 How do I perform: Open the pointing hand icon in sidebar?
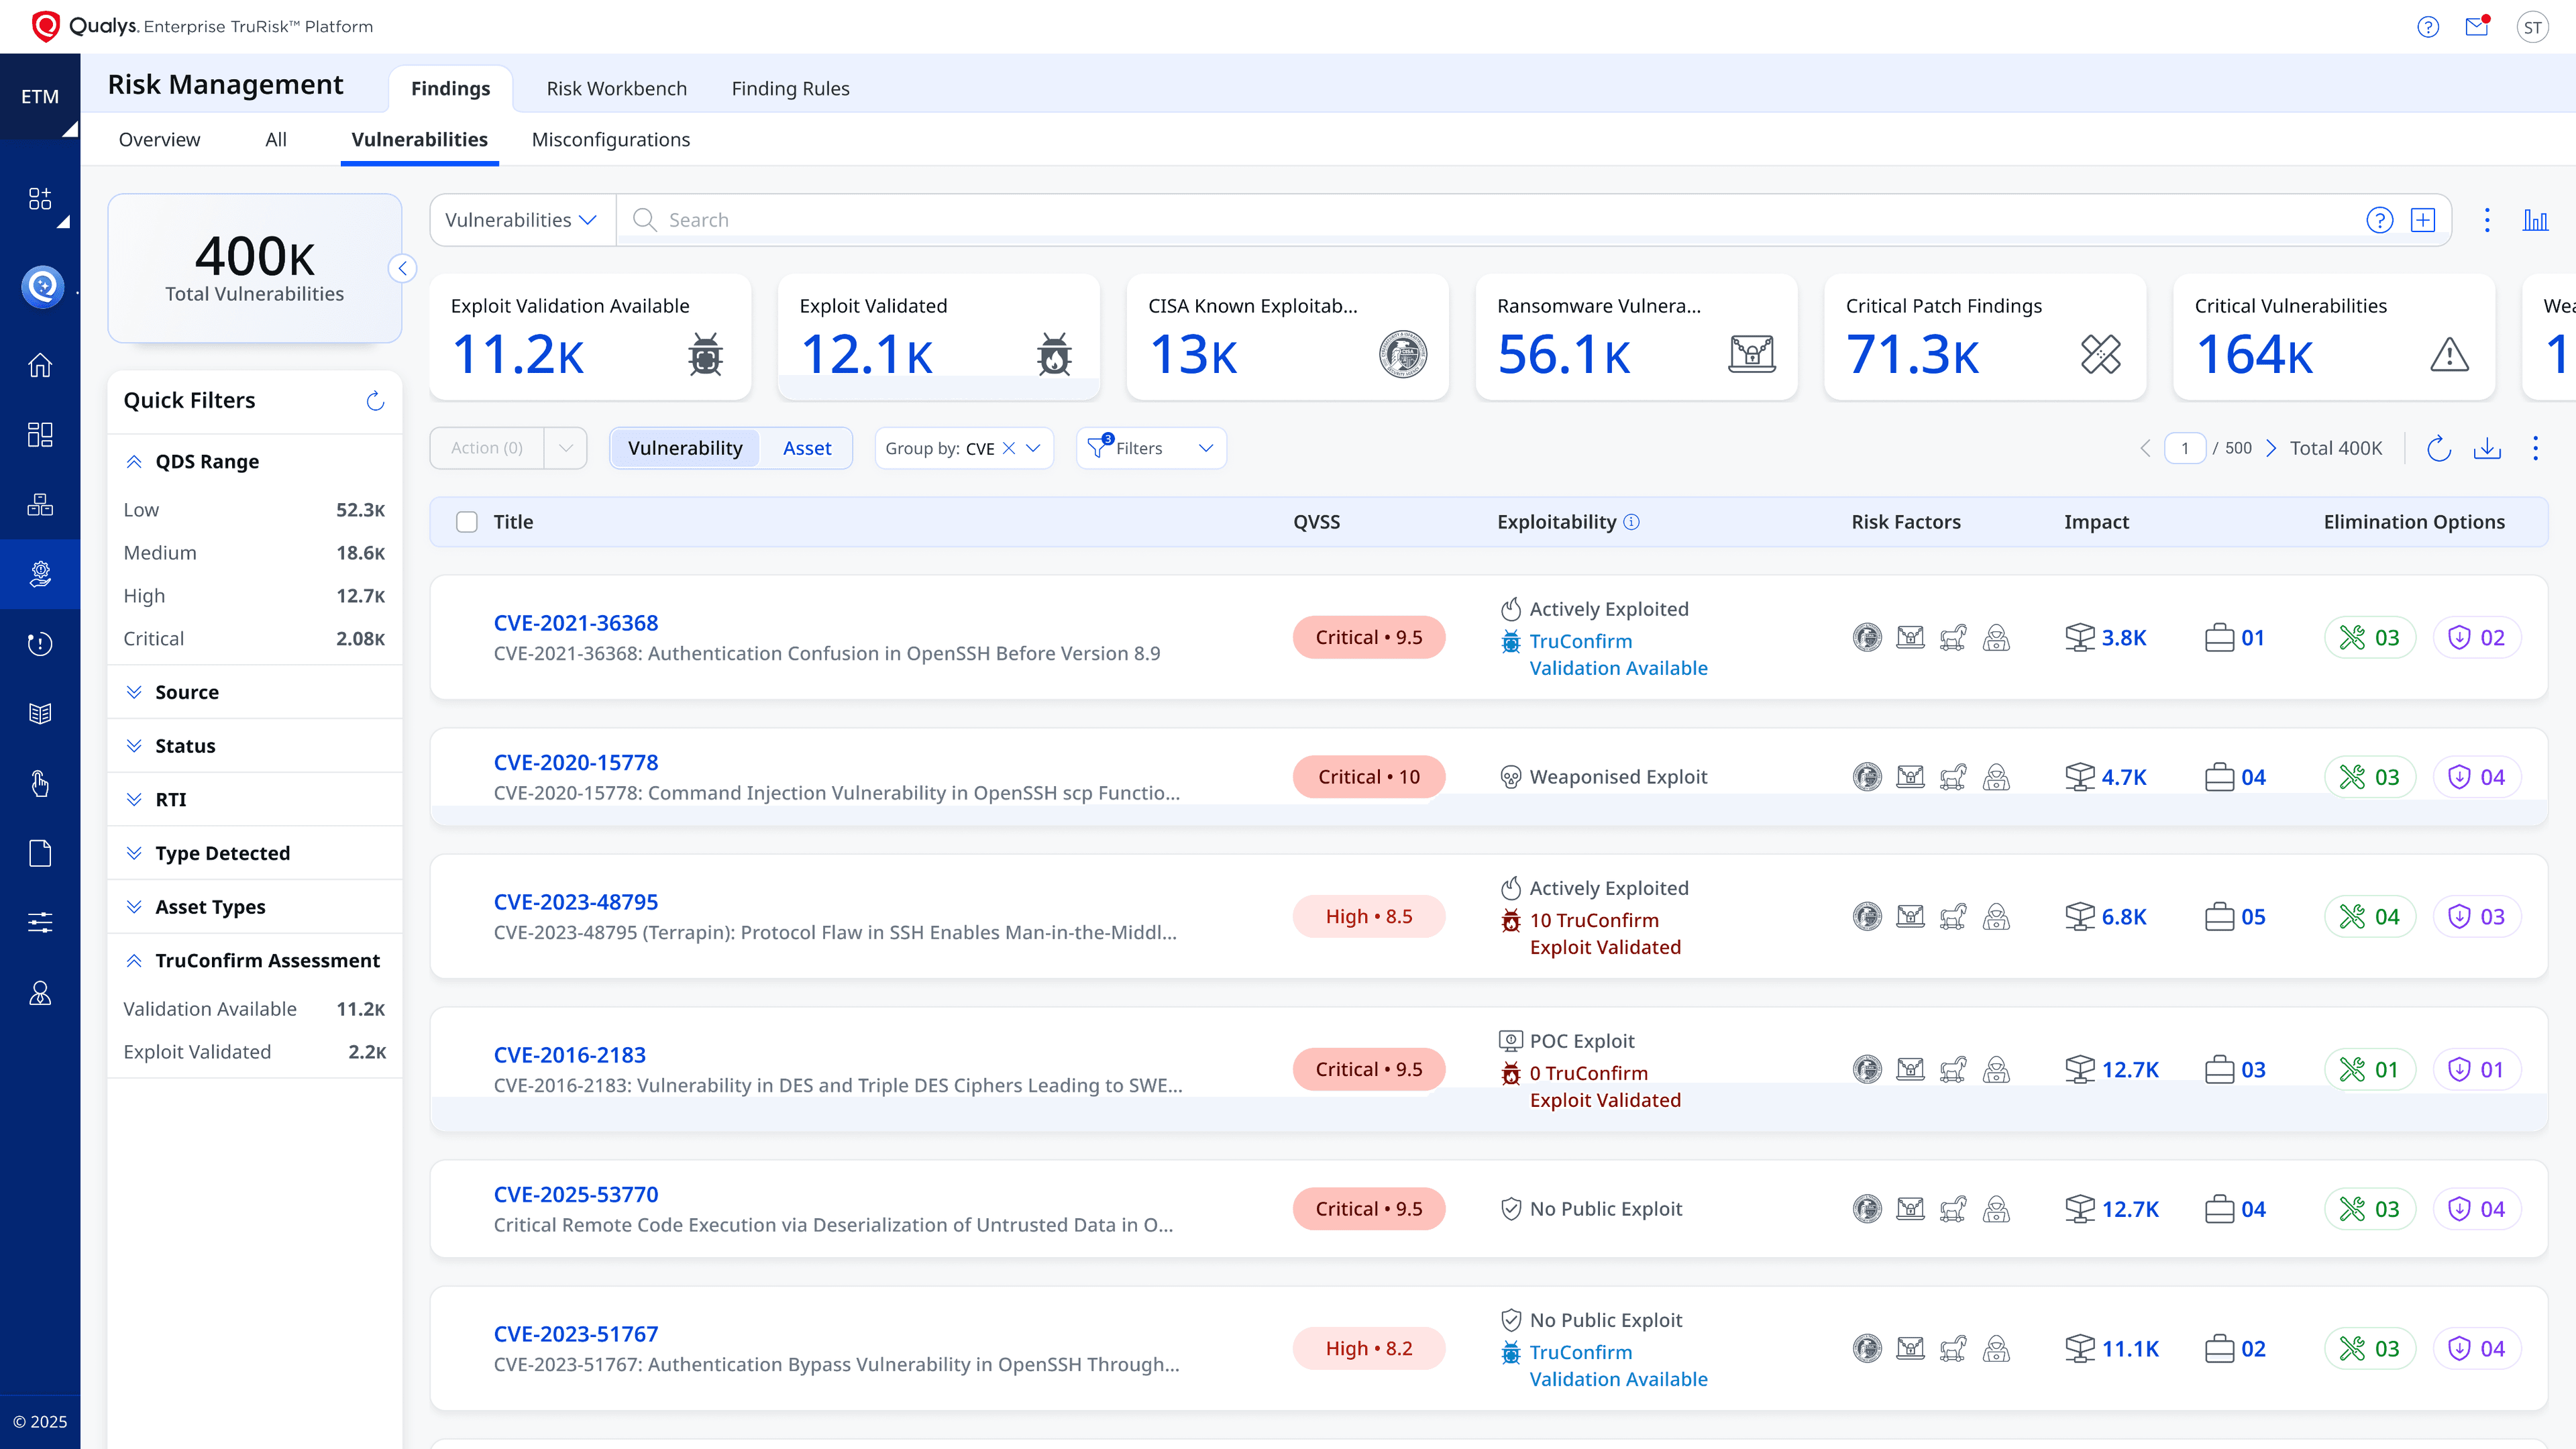[40, 783]
